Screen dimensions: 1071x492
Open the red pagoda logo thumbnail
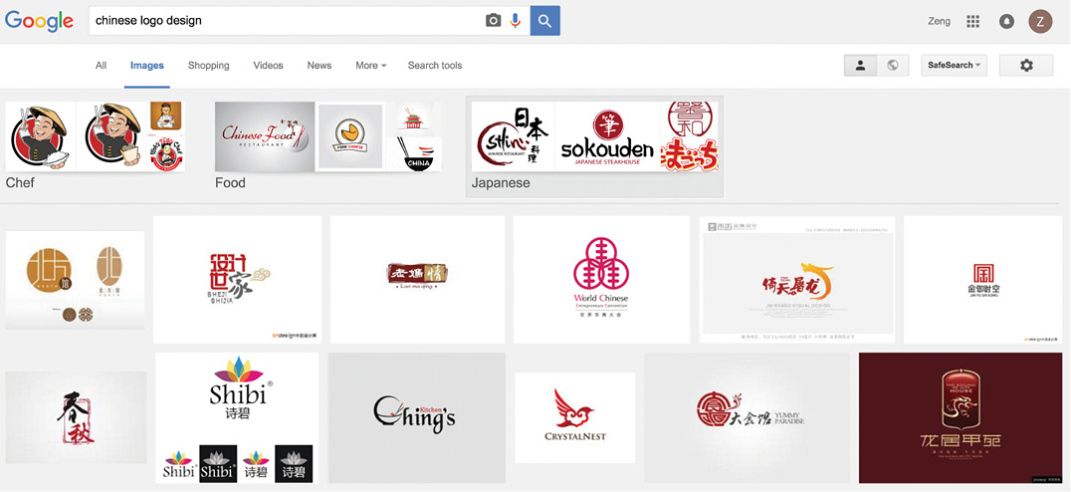414,119
